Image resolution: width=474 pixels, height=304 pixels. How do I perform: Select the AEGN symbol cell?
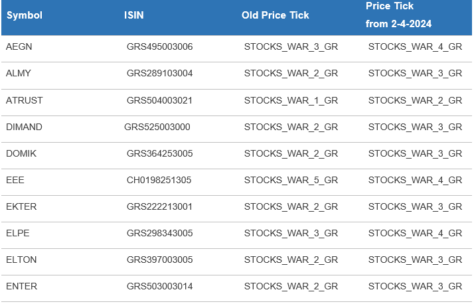[19, 46]
